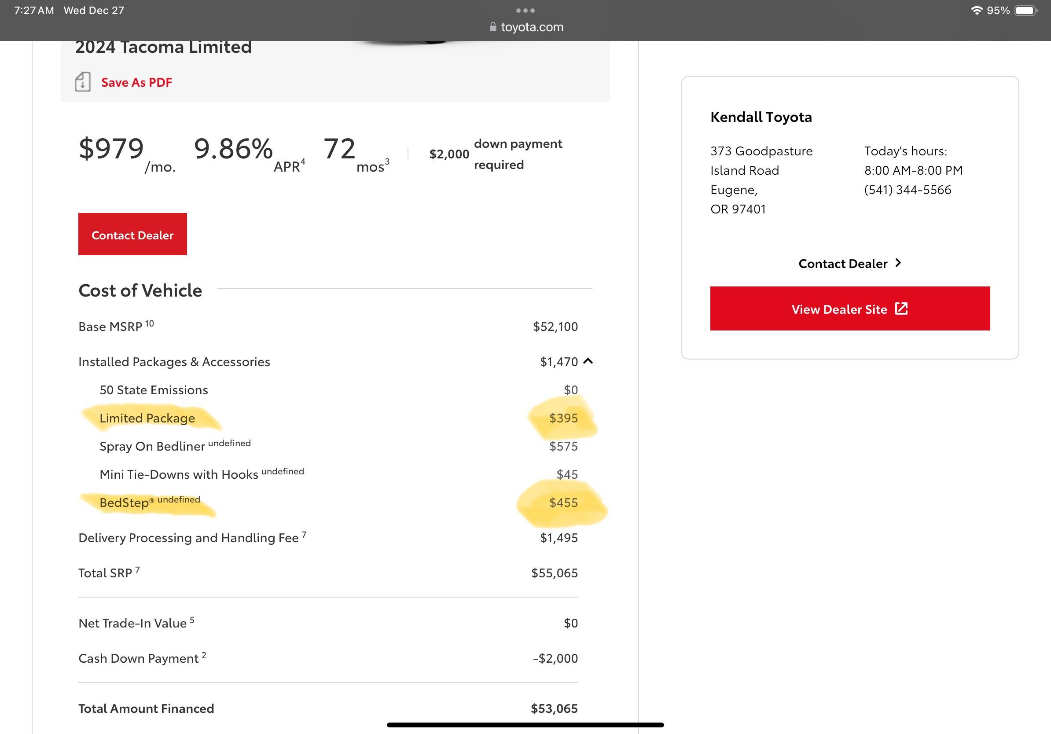1051x734 pixels.
Task: Click today's hours 8:00 AM-8:00 PM
Action: coord(913,170)
